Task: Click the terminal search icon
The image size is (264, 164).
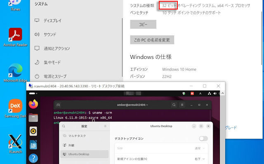Action: (174, 105)
